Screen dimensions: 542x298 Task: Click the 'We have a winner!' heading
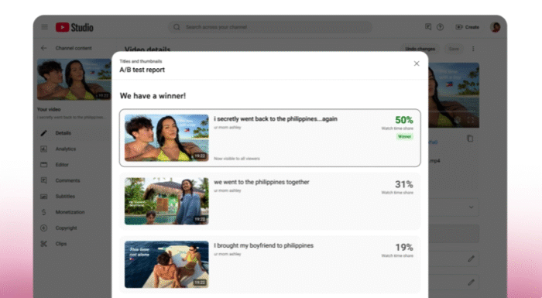(153, 96)
